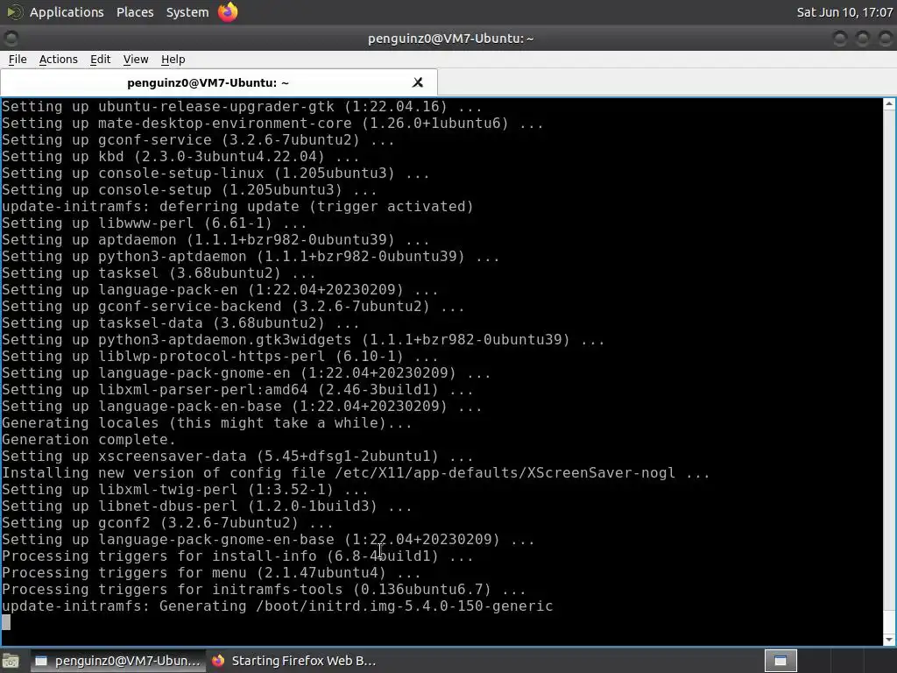The height and width of the screenshot is (673, 897).
Task: Open the terminal Help menu
Action: tap(173, 60)
